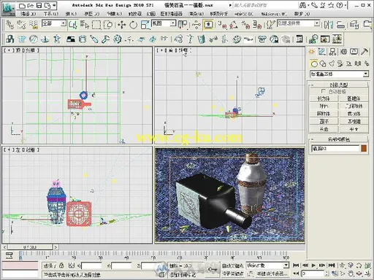Toggle Keyboard Shortcut Override button

[208, 25]
